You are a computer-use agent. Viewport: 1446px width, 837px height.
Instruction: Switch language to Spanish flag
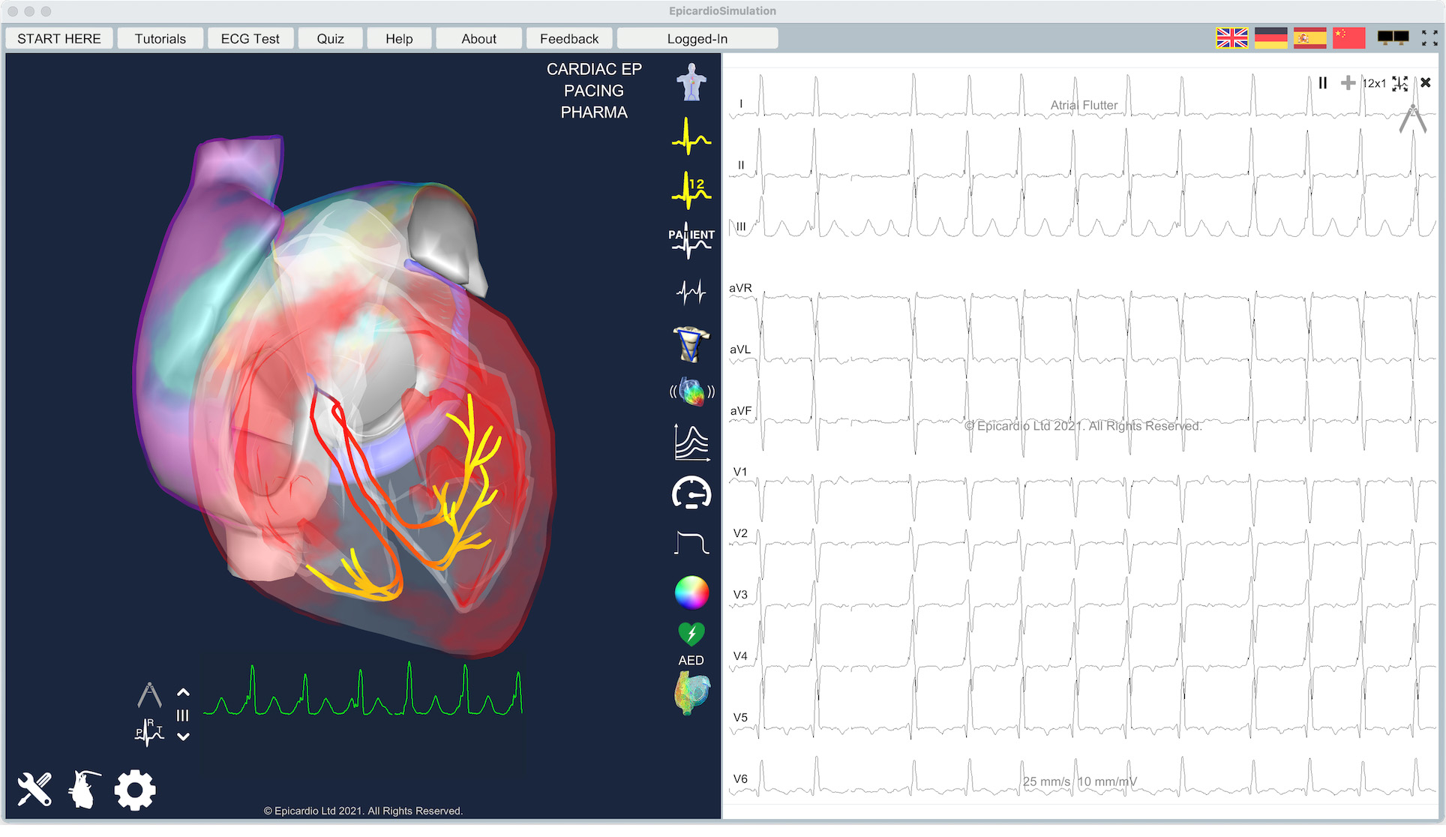(1309, 37)
